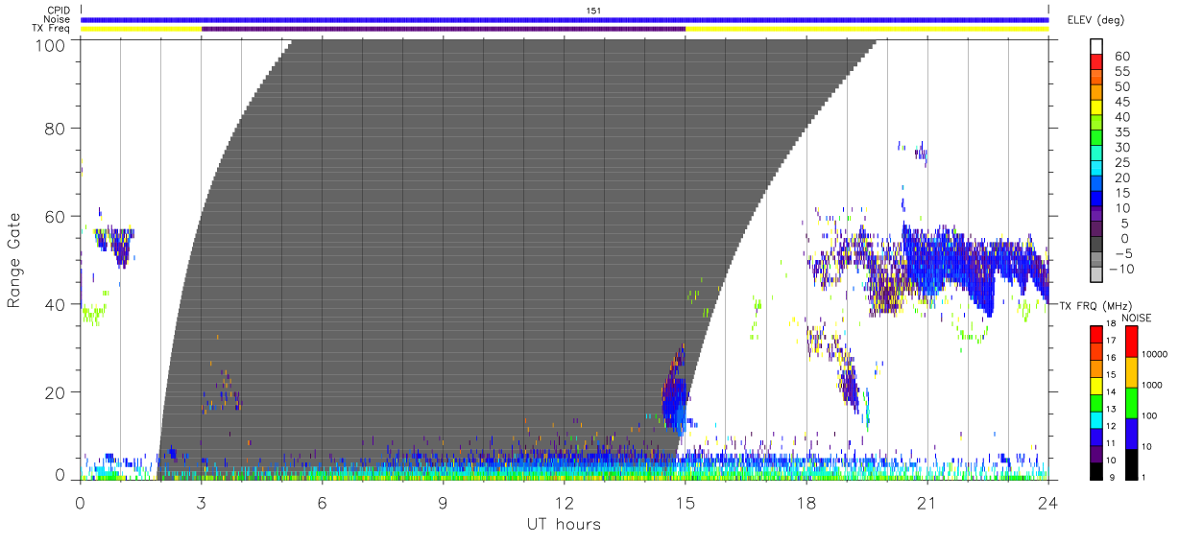The width and height of the screenshot is (1179, 544).
Task: Click the TX FRQ tick label 13
Action: [1113, 409]
